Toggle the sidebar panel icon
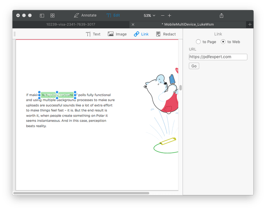The height and width of the screenshot is (210, 266). pos(42,16)
